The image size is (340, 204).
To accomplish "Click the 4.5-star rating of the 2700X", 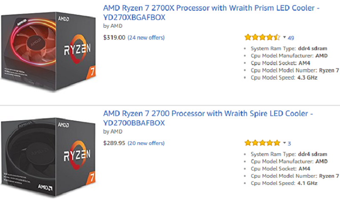I will point(262,37).
